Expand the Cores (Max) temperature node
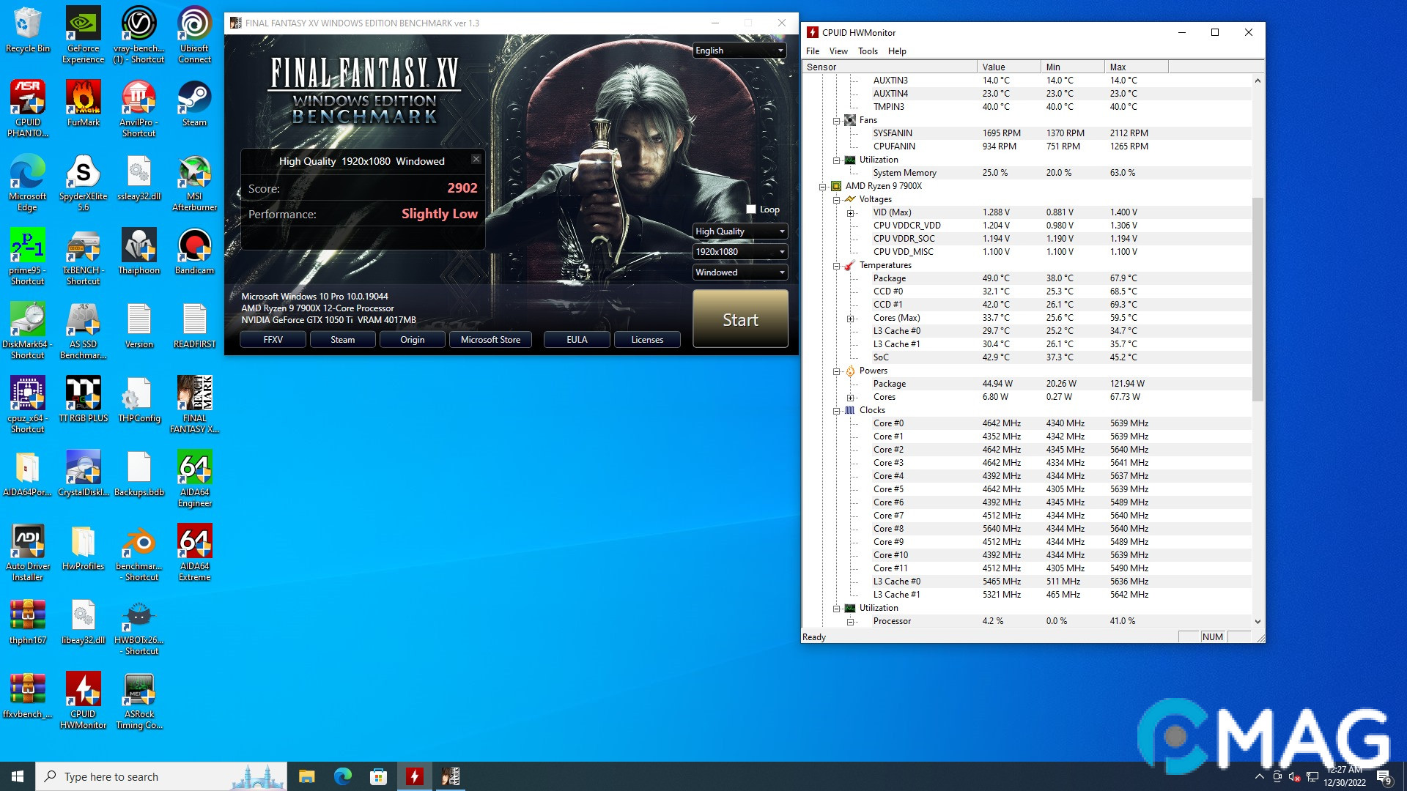The image size is (1407, 791). [x=850, y=319]
